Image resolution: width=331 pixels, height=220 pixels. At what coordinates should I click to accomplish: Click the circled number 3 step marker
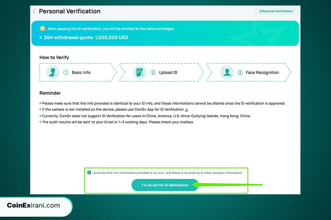tap(240, 73)
